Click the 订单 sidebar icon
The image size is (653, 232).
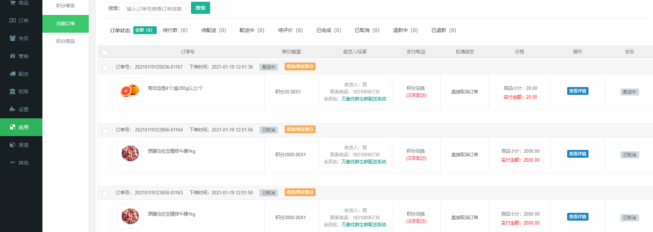tap(12, 21)
